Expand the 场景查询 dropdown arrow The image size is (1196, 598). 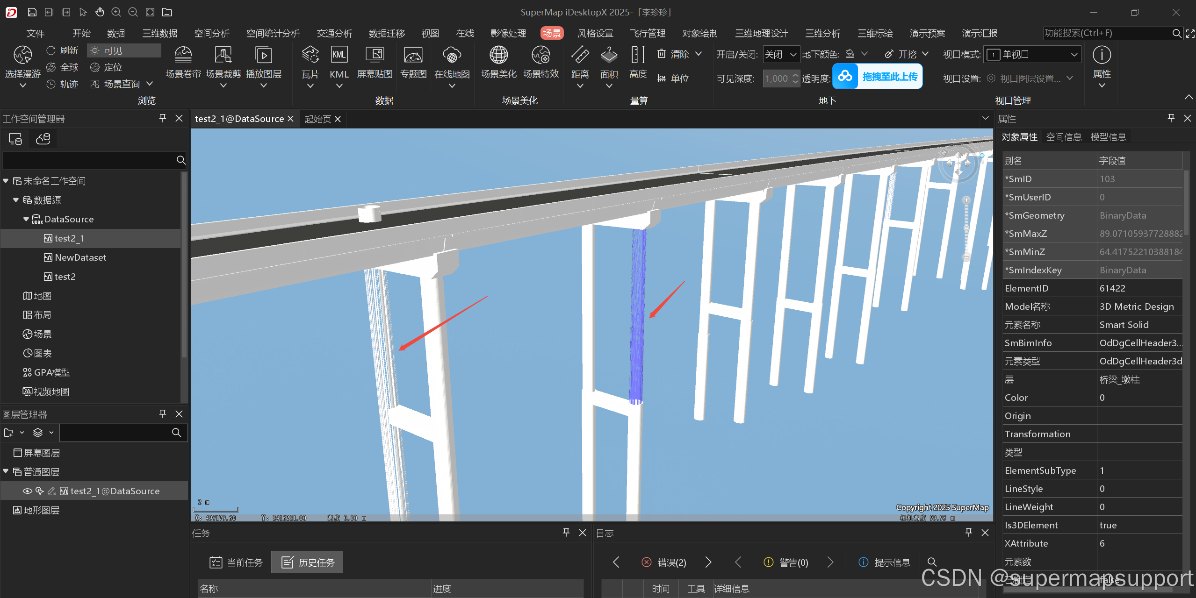[x=150, y=84]
